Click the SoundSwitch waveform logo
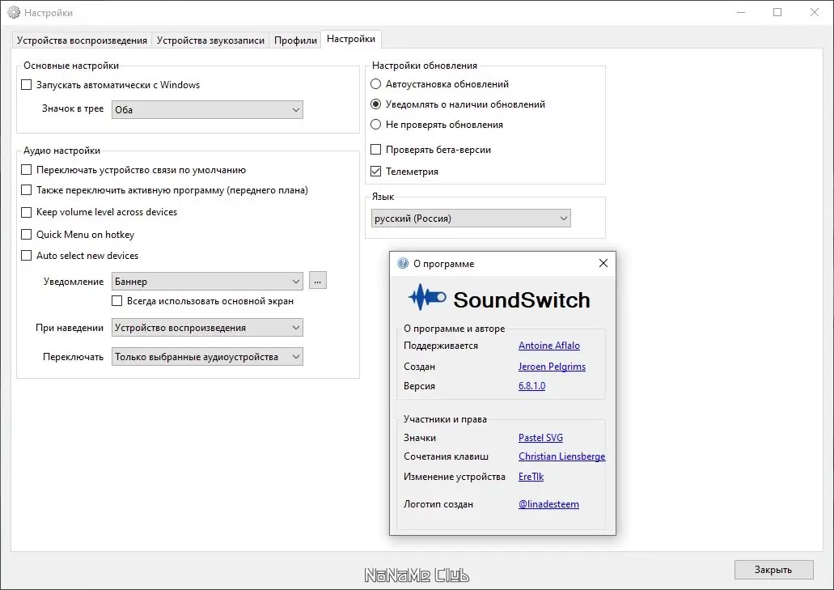The height and width of the screenshot is (590, 834). [x=426, y=297]
